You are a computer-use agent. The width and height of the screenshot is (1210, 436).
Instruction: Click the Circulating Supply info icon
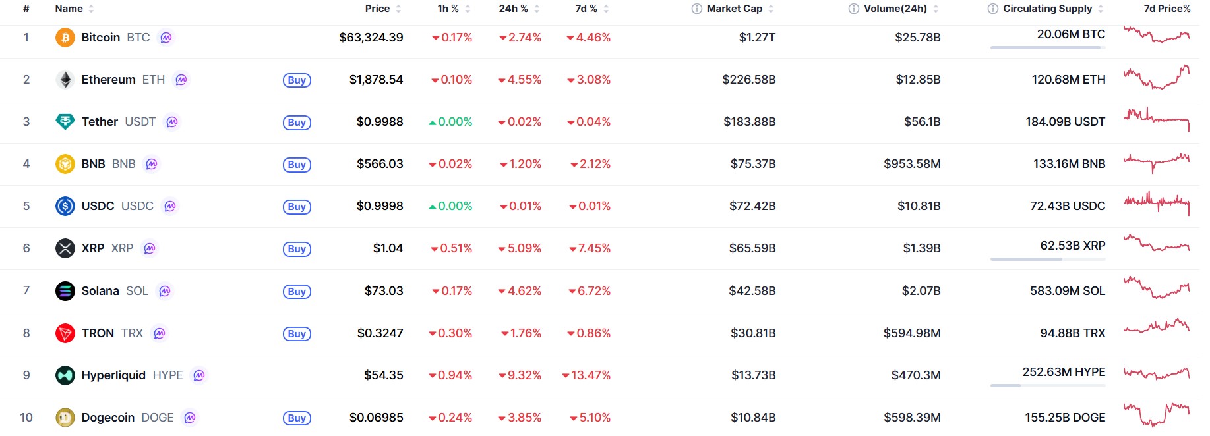[993, 9]
